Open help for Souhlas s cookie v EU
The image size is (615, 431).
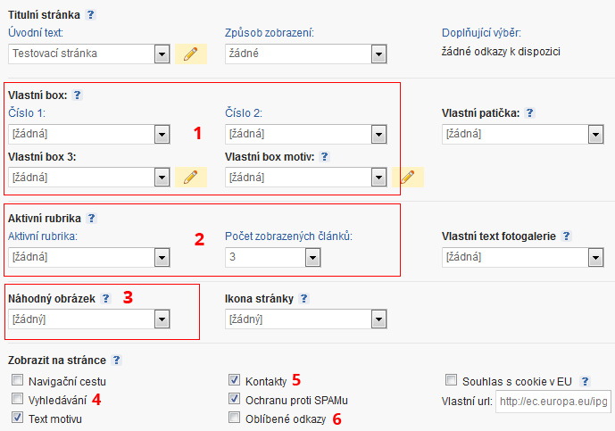pyautogui.click(x=586, y=380)
